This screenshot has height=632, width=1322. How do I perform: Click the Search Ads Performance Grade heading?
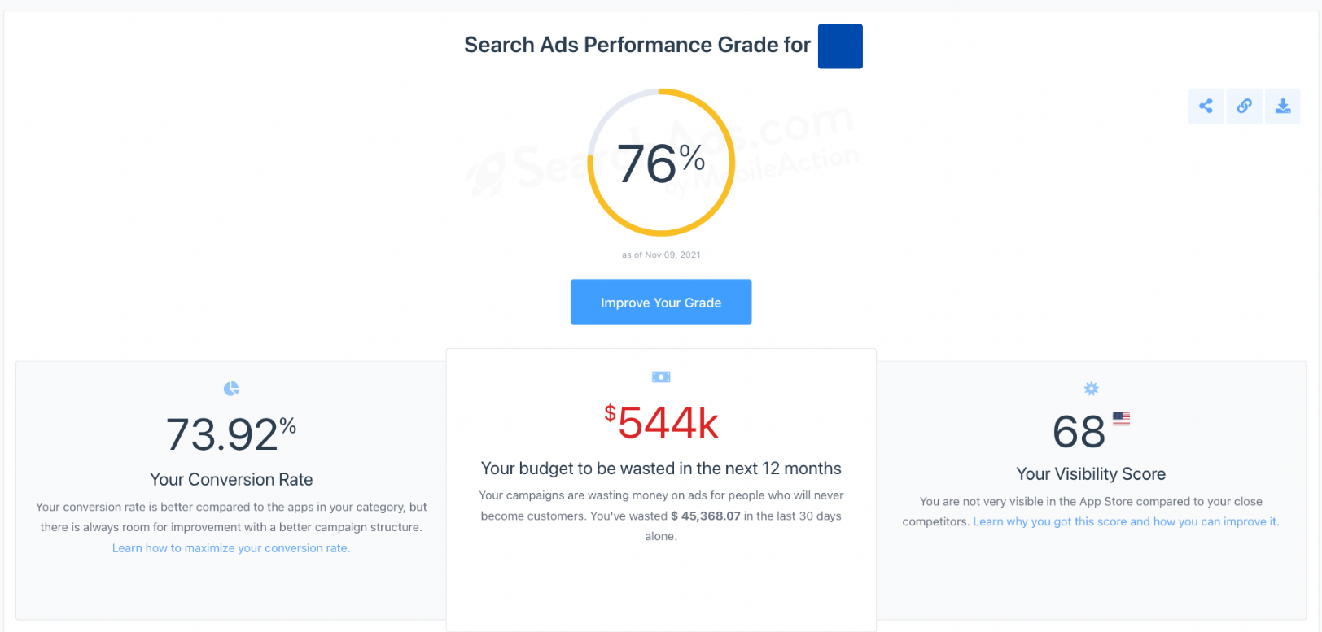point(637,45)
